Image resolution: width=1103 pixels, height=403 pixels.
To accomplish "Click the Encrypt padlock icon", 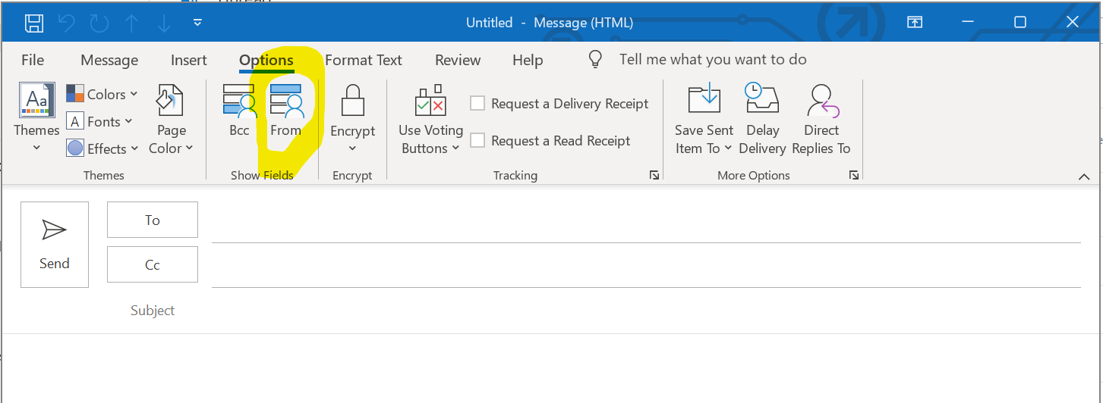I will tap(353, 100).
